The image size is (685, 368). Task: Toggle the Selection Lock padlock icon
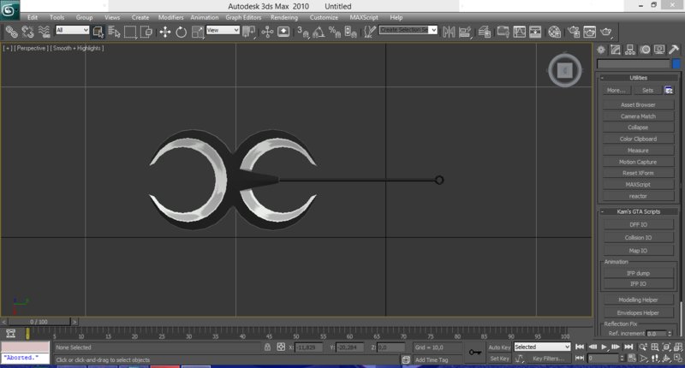(267, 347)
